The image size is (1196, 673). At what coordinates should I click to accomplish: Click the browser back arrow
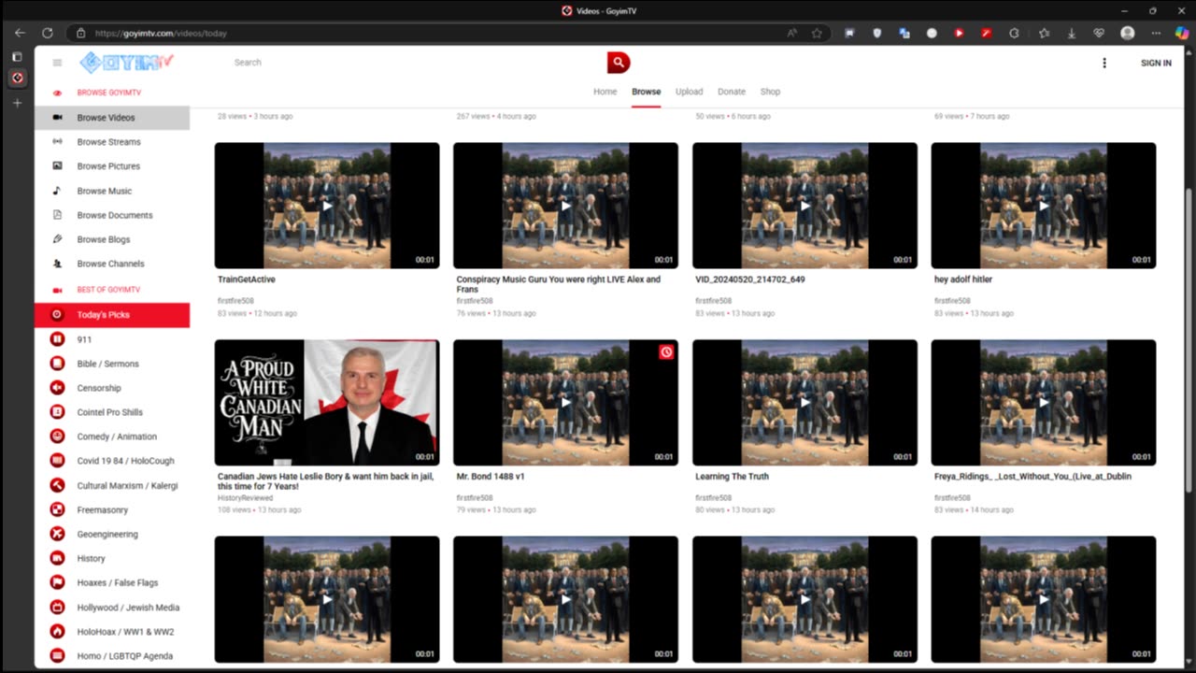20,33
